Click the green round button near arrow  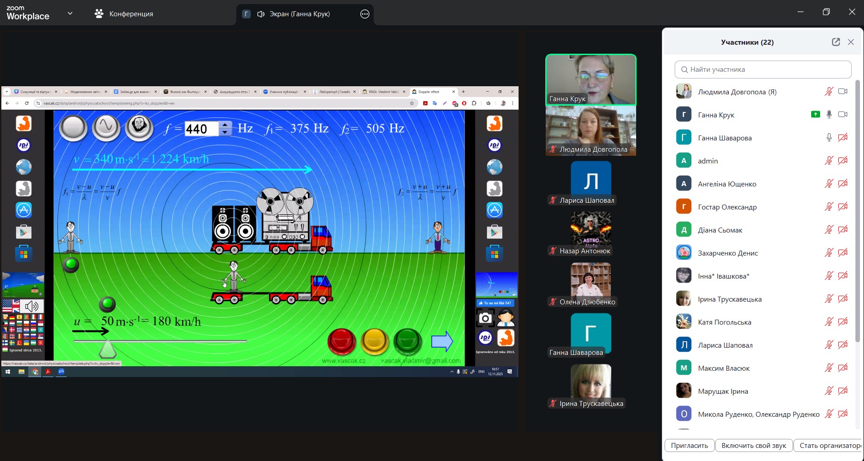point(407,341)
